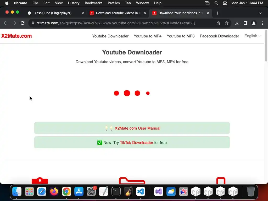The width and height of the screenshot is (268, 201).
Task: Toggle Chrome side panel
Action: 245,23
